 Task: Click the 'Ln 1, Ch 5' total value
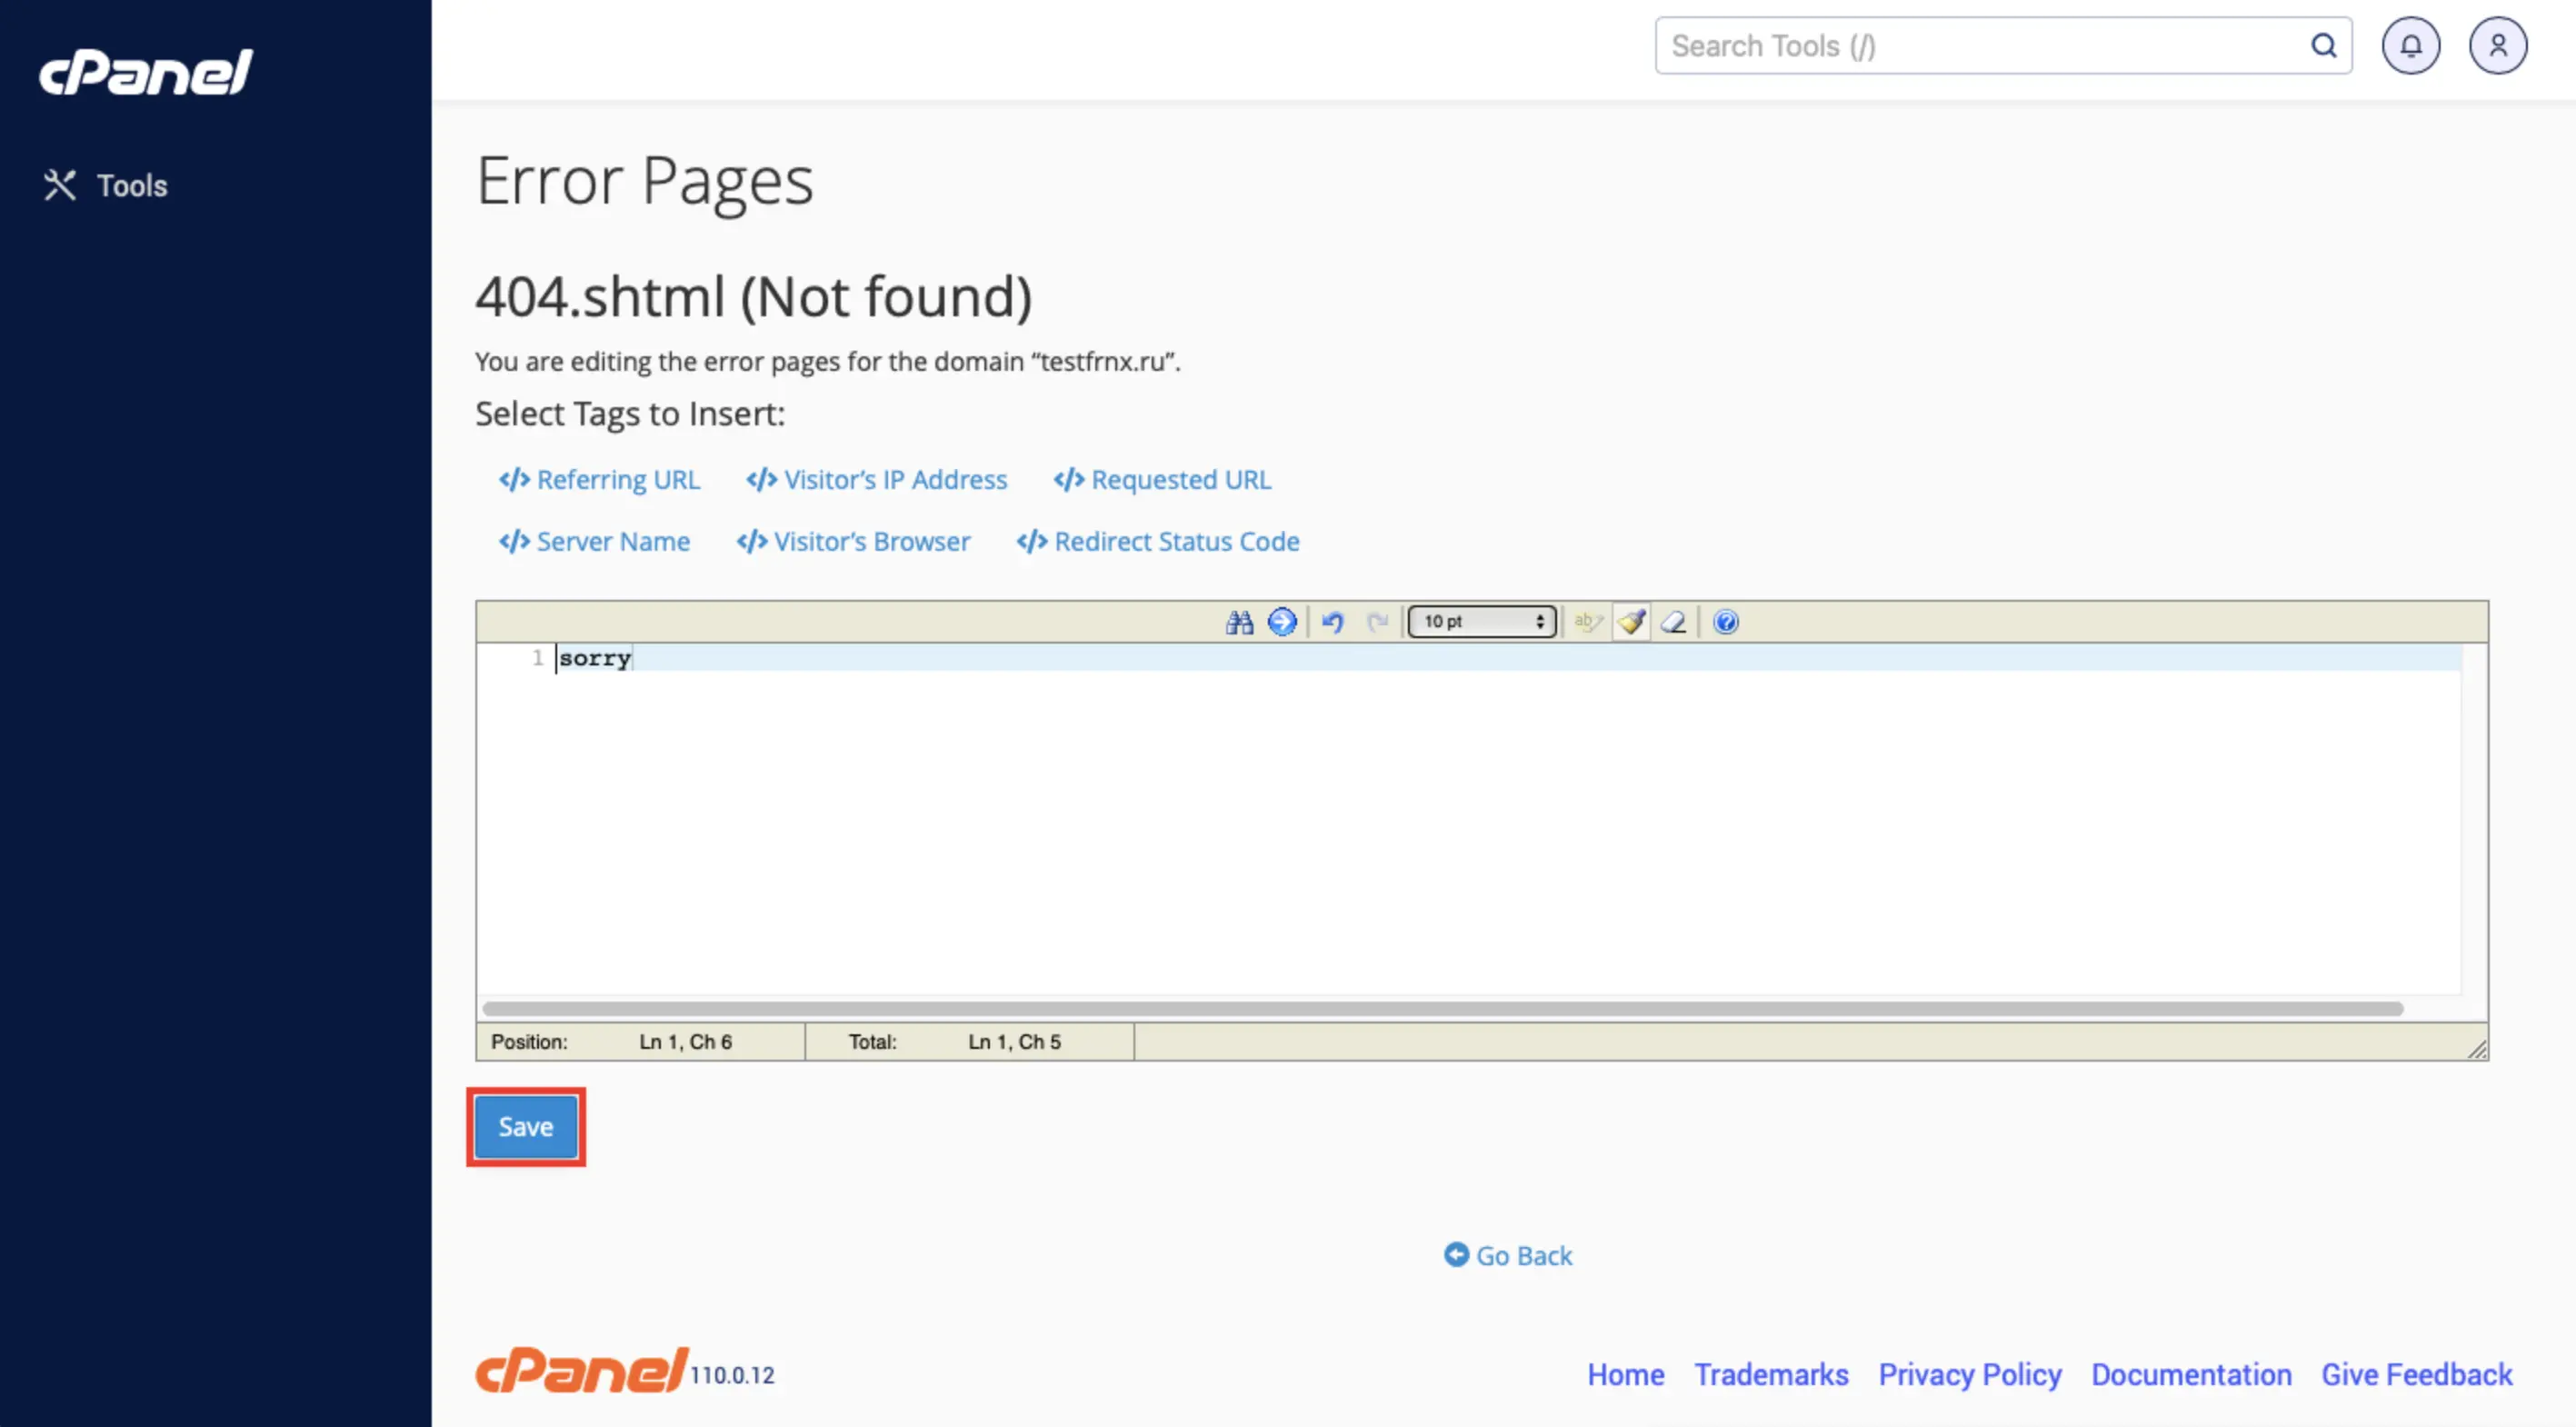coord(1015,1042)
